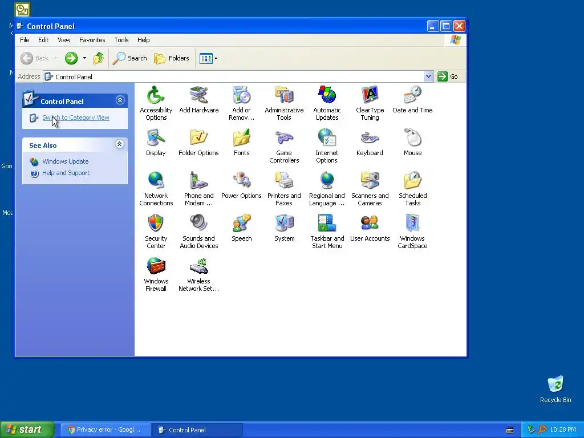This screenshot has width=584, height=438.
Task: Click Control Panel taskbar button
Action: 197,429
